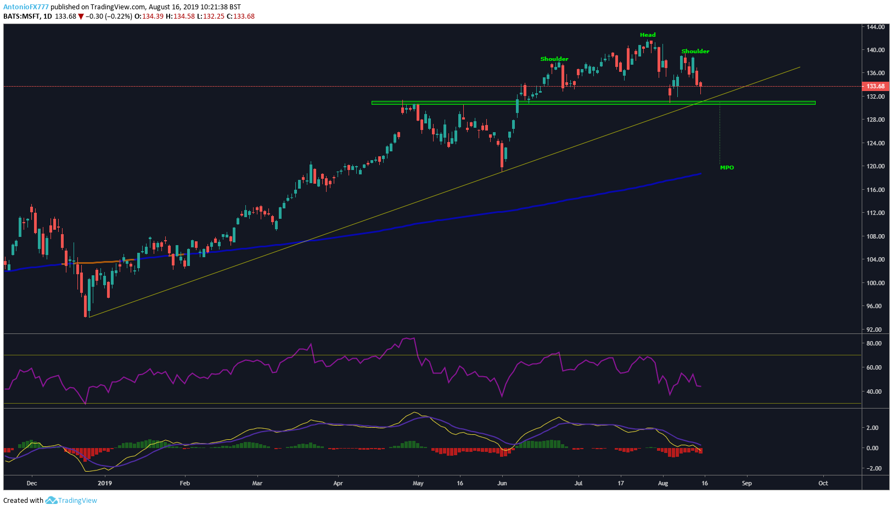Click the RSI 80.00 scale label
Image resolution: width=893 pixels, height=510 pixels.
(874, 344)
